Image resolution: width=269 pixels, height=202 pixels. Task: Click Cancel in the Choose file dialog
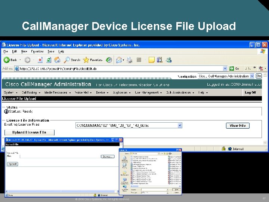pyautogui.click(x=176, y=193)
